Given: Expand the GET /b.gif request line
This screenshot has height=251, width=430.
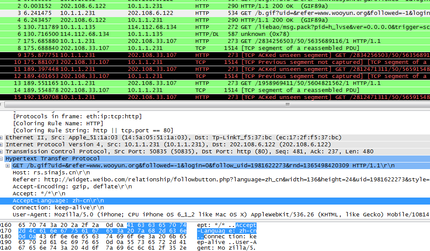Looking at the screenshot, I should coord(8,166).
